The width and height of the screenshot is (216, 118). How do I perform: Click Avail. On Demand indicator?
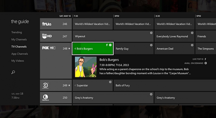[x=196, y=63]
